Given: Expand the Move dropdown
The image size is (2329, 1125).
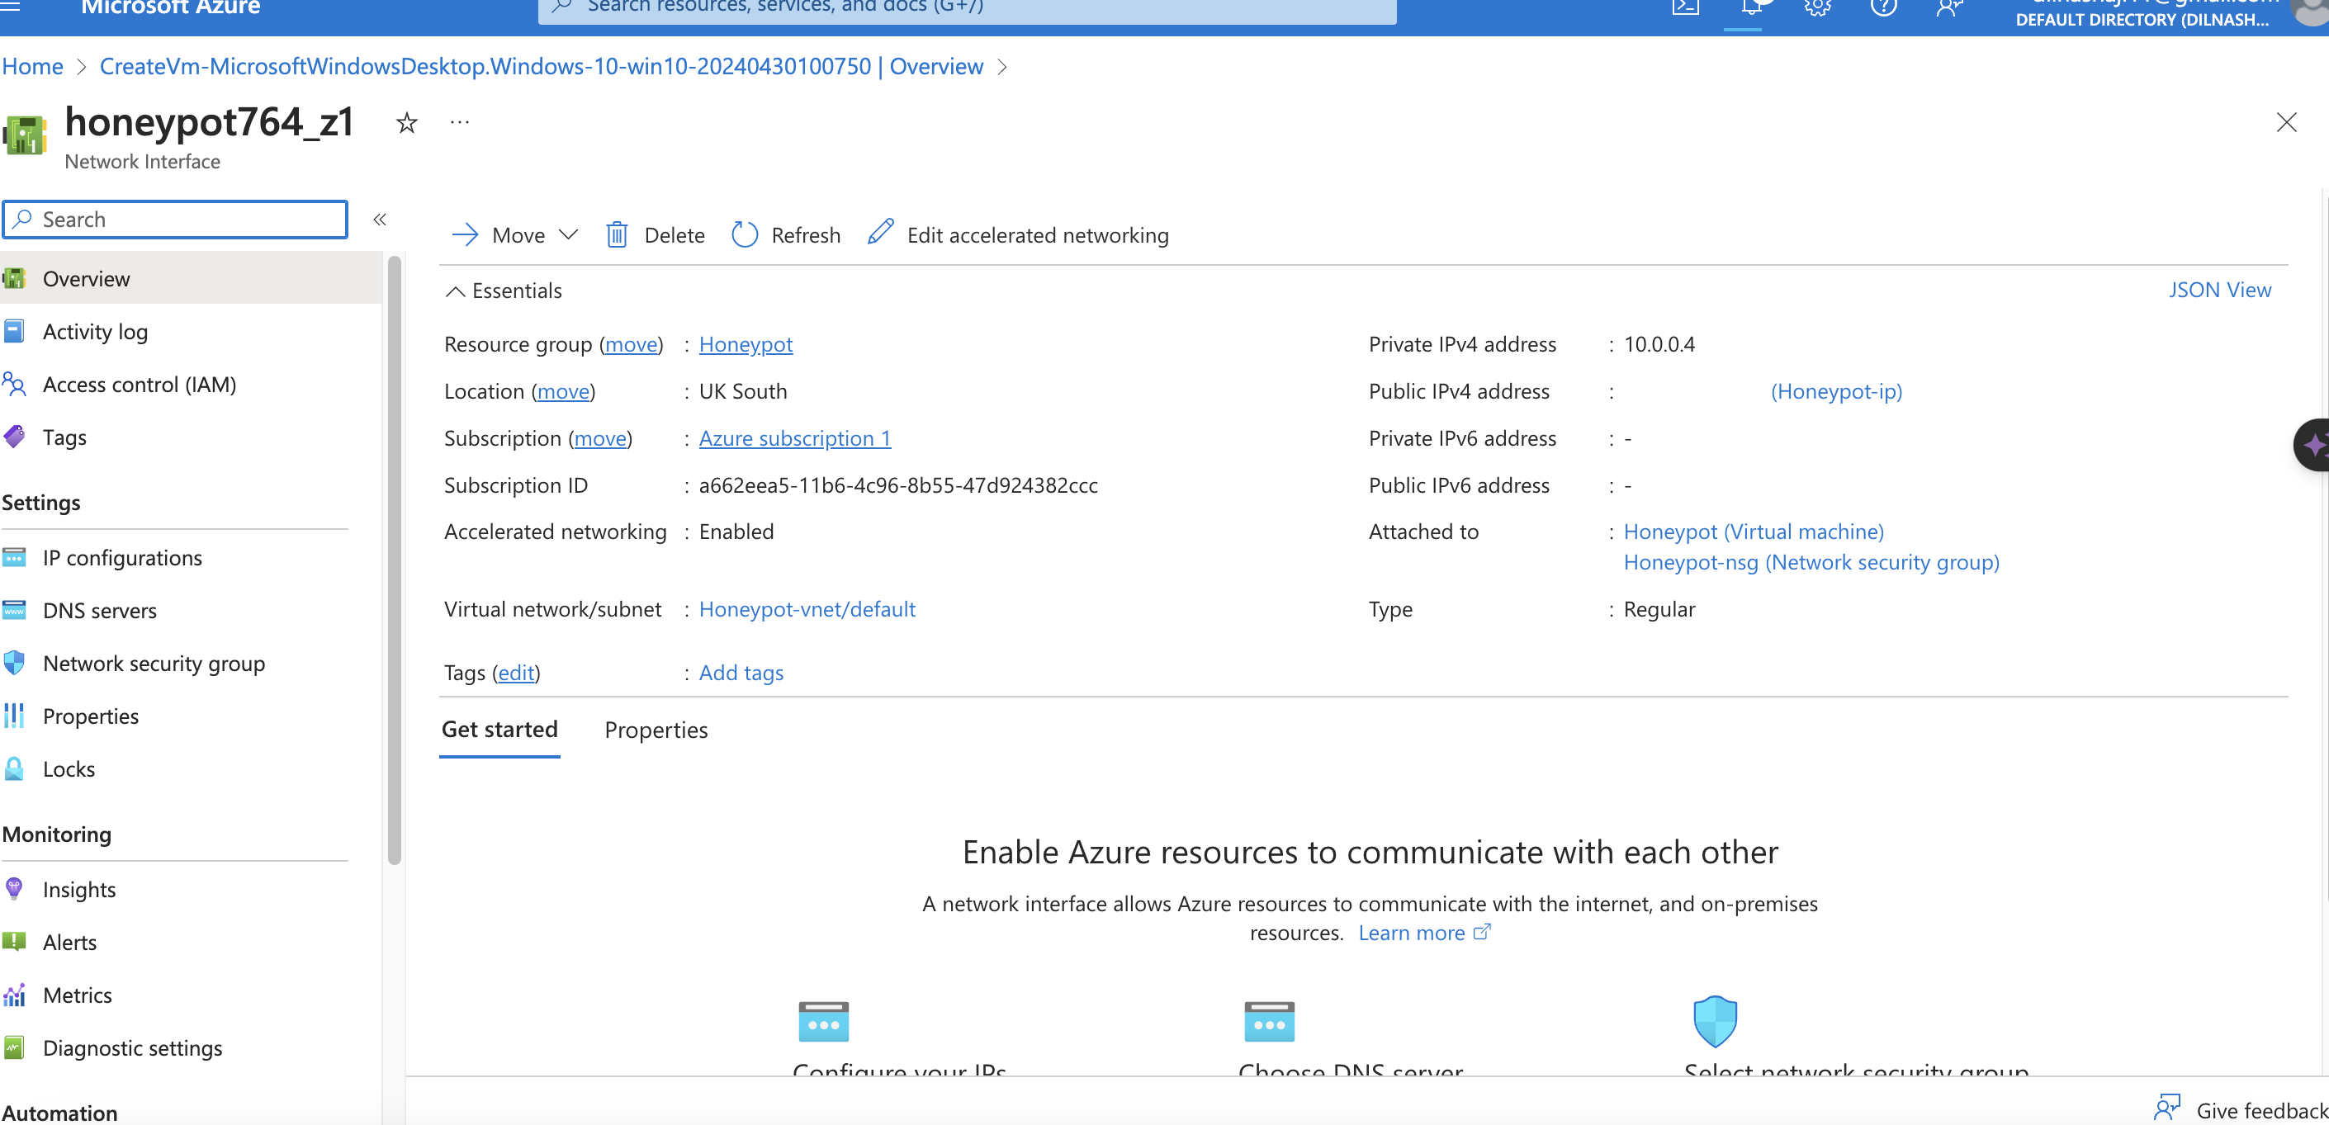Looking at the screenshot, I should (570, 234).
